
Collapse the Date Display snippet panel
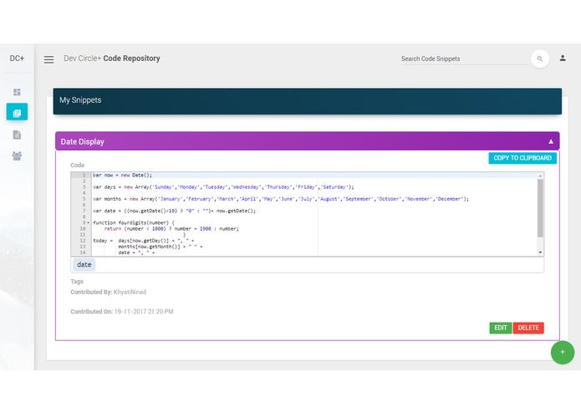[551, 141]
